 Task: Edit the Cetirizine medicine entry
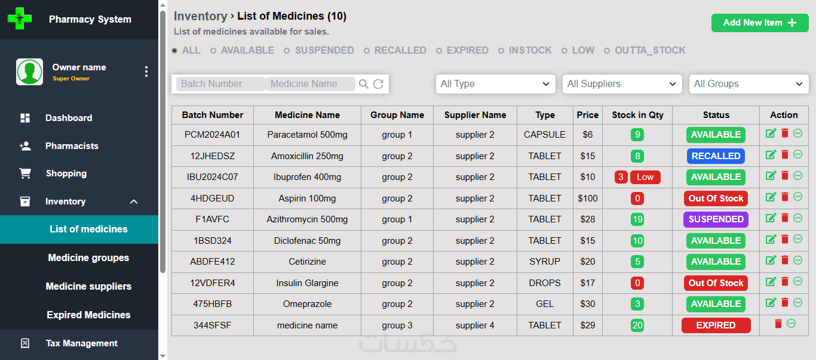point(771,260)
